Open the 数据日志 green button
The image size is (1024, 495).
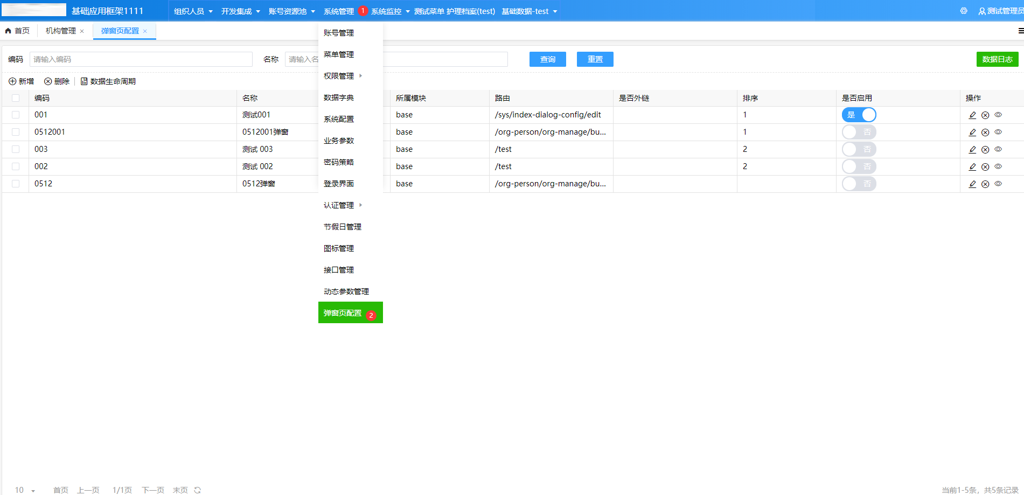[998, 59]
